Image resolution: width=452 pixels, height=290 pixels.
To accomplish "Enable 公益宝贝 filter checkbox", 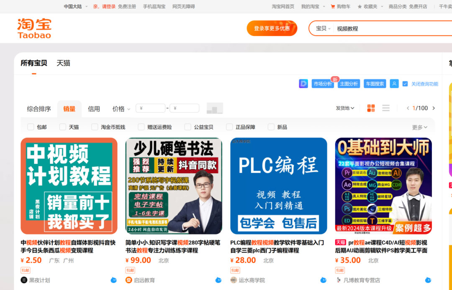I will click(x=187, y=127).
